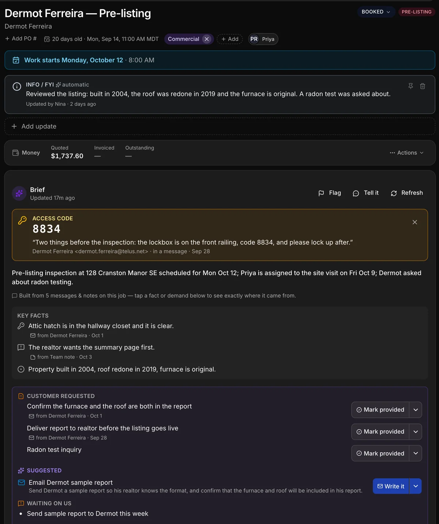
Task: Click the Commercial tag label
Action: 183,39
